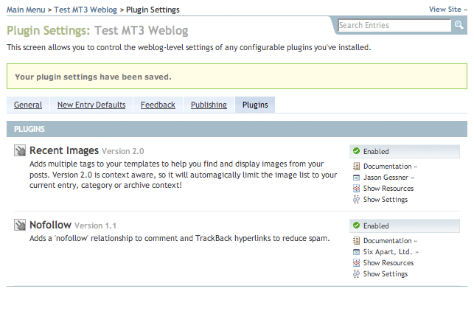Expand Show Settings for Recent Images

tap(385, 200)
